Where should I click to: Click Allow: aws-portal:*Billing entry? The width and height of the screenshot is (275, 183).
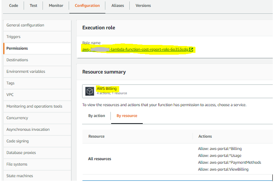[x=220, y=149]
